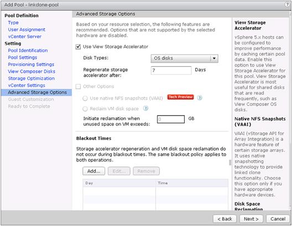Click the Day column header

(x=119, y=183)
